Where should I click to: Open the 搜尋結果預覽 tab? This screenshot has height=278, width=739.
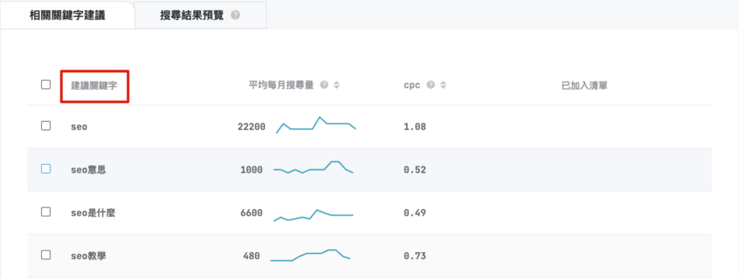(201, 15)
